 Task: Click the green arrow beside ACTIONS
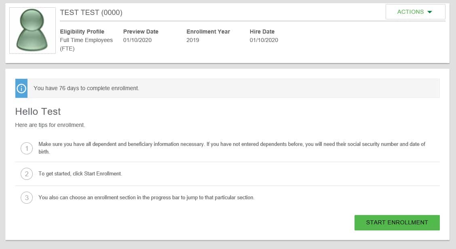(x=429, y=12)
